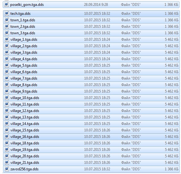Click the 10.07.2015 18:24 date of village_4.tga.dds
The image size is (181, 174).
pyautogui.click(x=97, y=59)
